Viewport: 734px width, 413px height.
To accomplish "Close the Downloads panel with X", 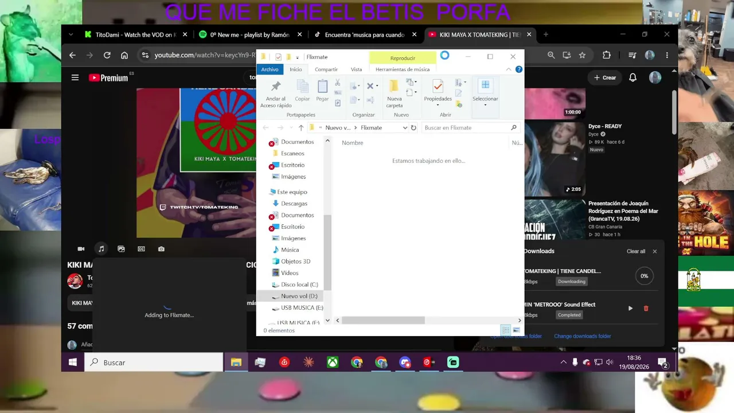I will [x=654, y=251].
